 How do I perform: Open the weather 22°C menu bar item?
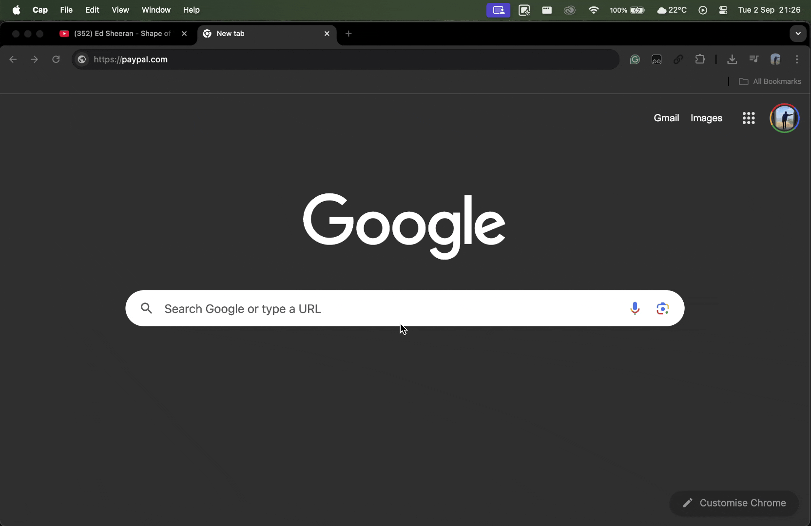pos(672,10)
